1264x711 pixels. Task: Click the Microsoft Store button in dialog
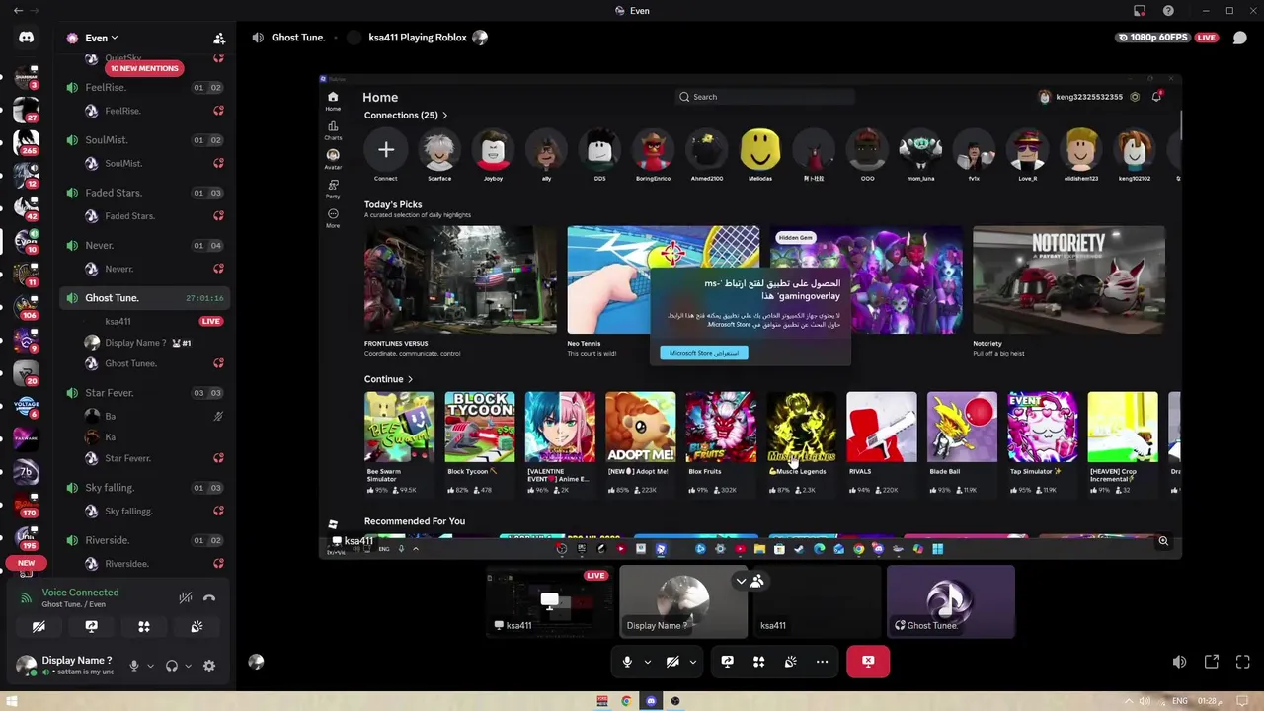[704, 353]
